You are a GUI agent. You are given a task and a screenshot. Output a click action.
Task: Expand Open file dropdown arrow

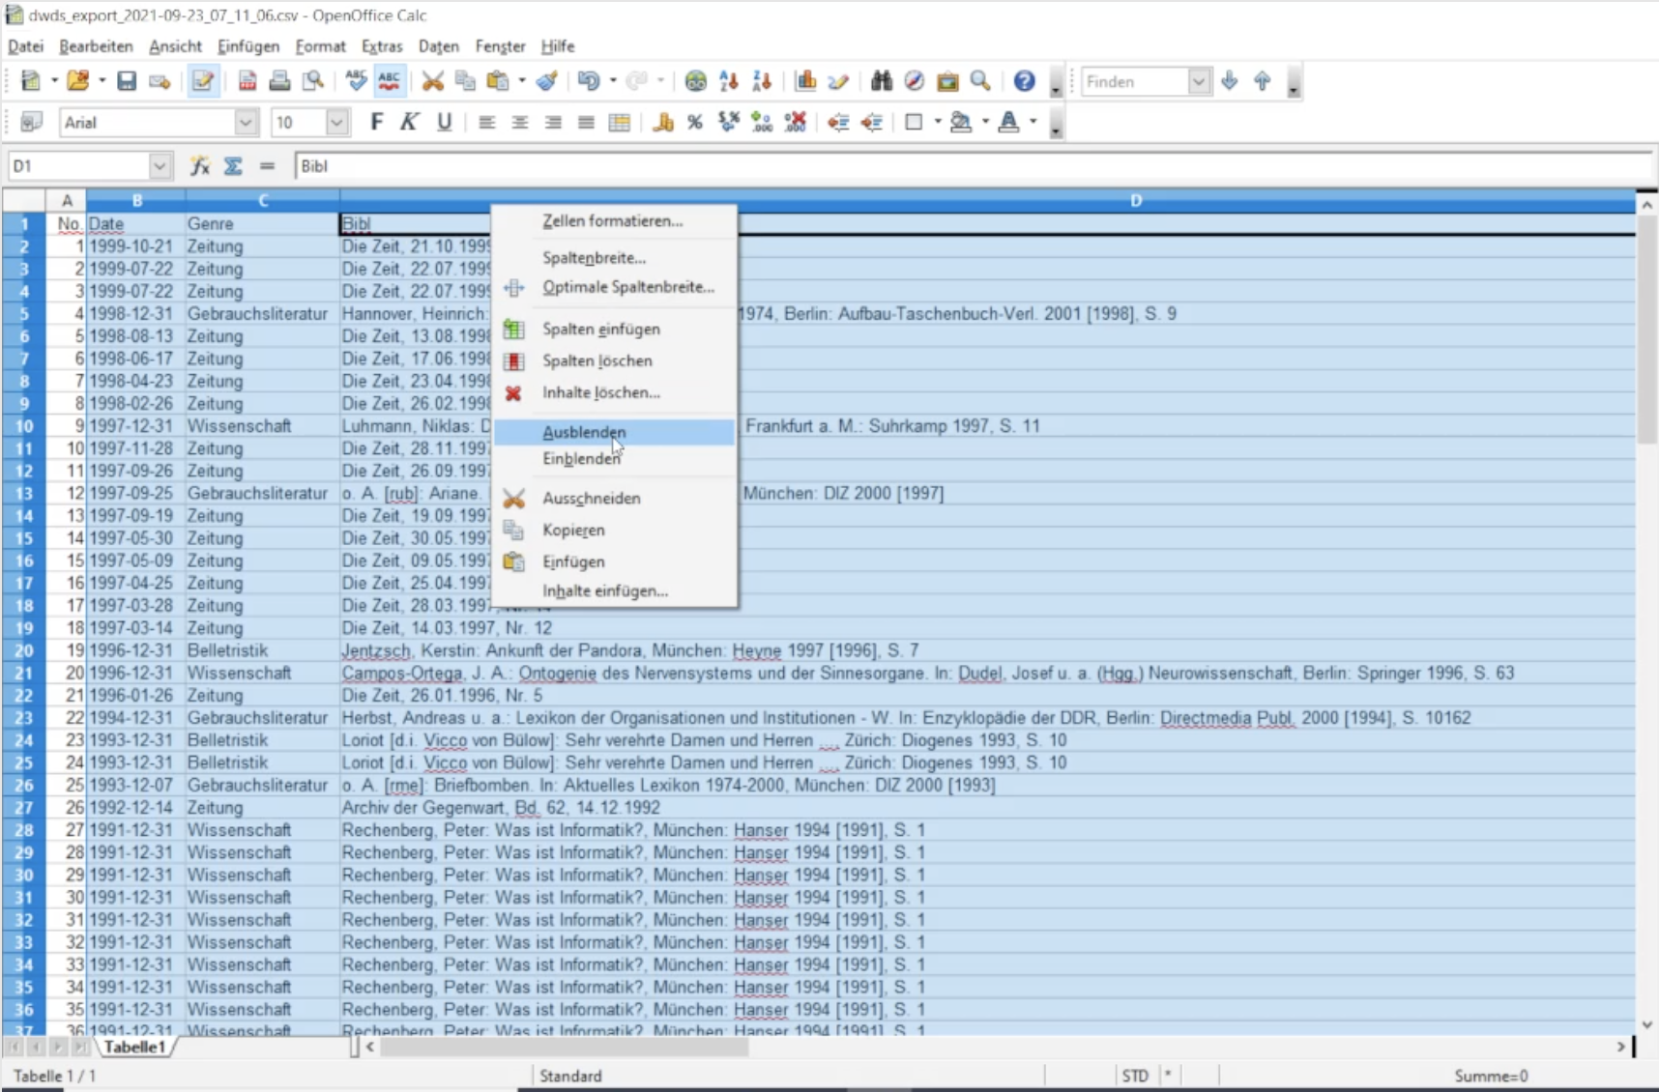[102, 81]
